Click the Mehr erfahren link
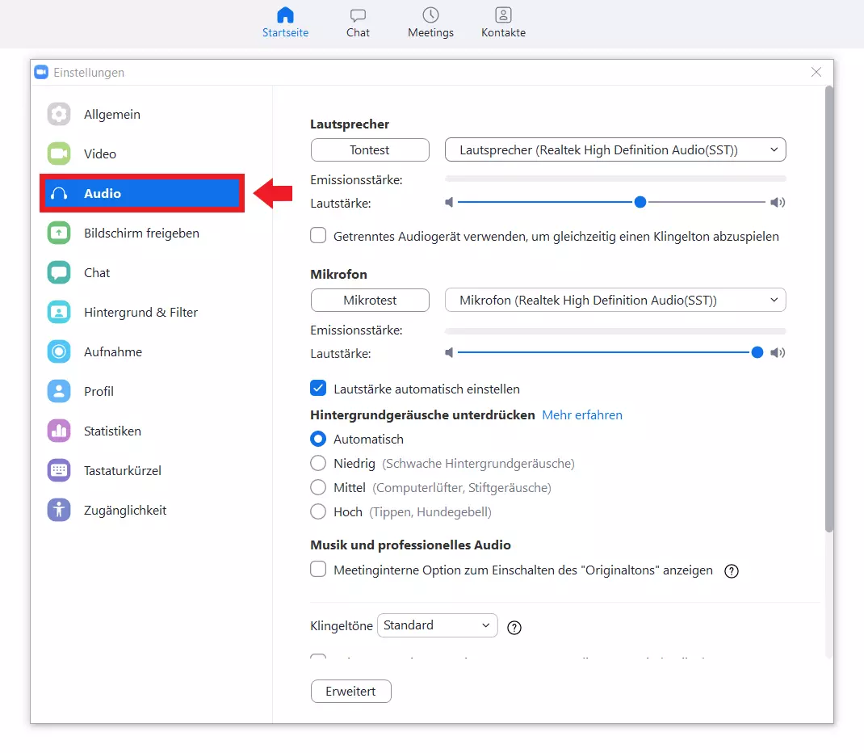 click(x=582, y=415)
